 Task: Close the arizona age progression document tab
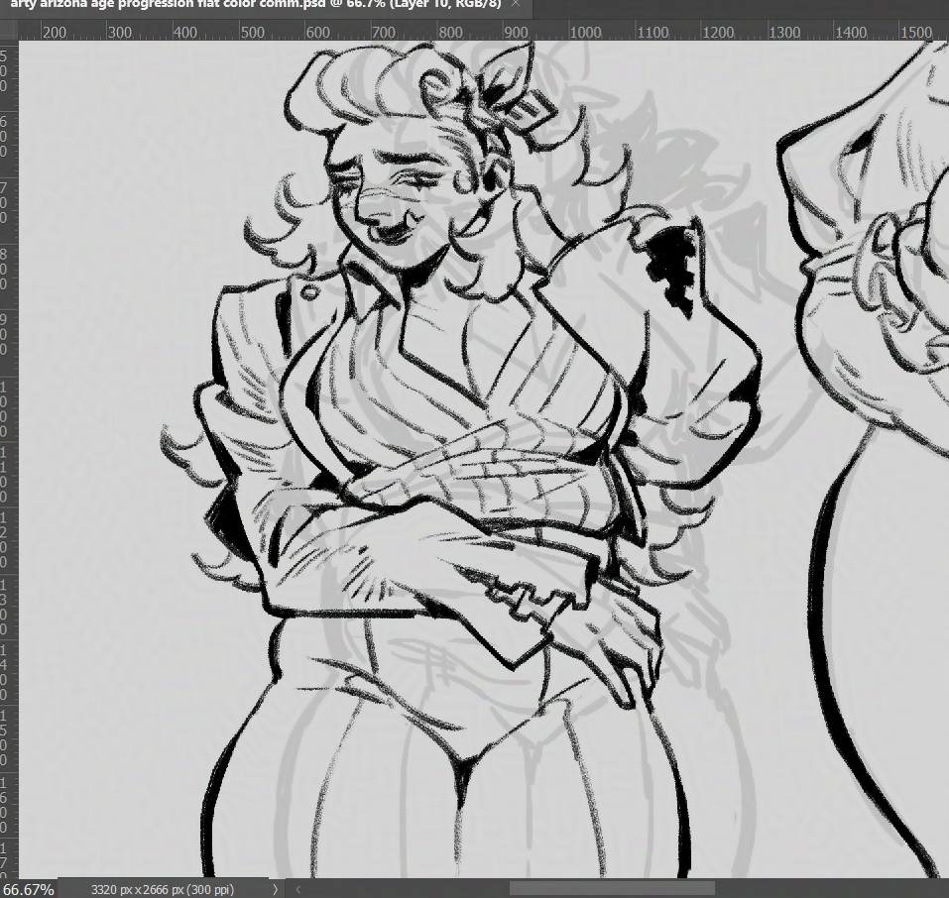pyautogui.click(x=516, y=5)
